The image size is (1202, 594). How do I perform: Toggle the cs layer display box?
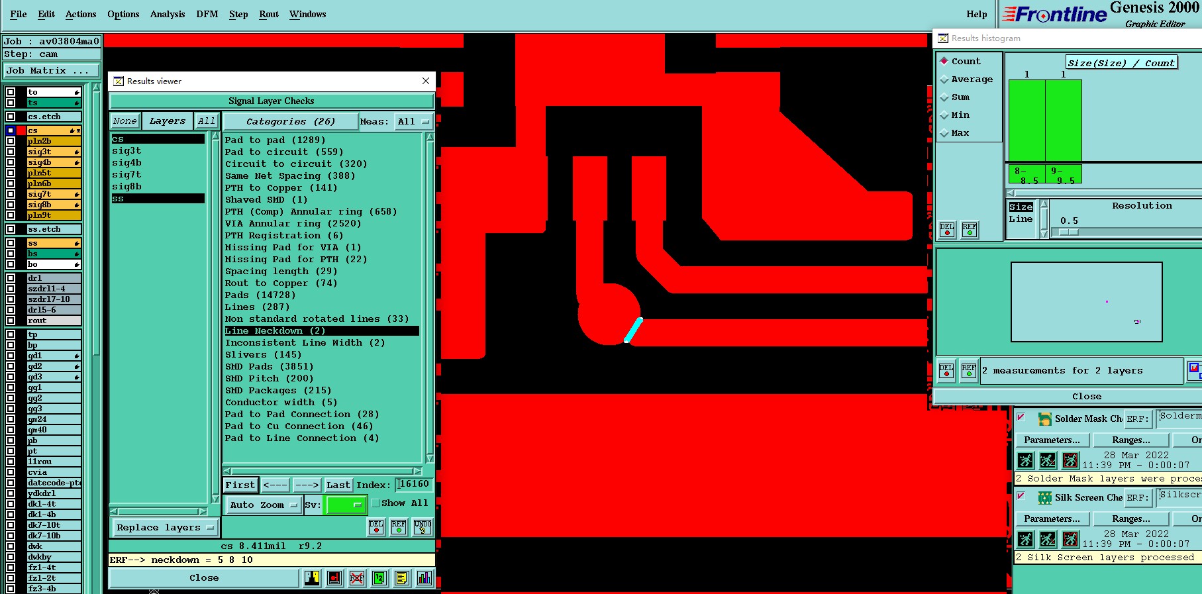click(x=11, y=130)
